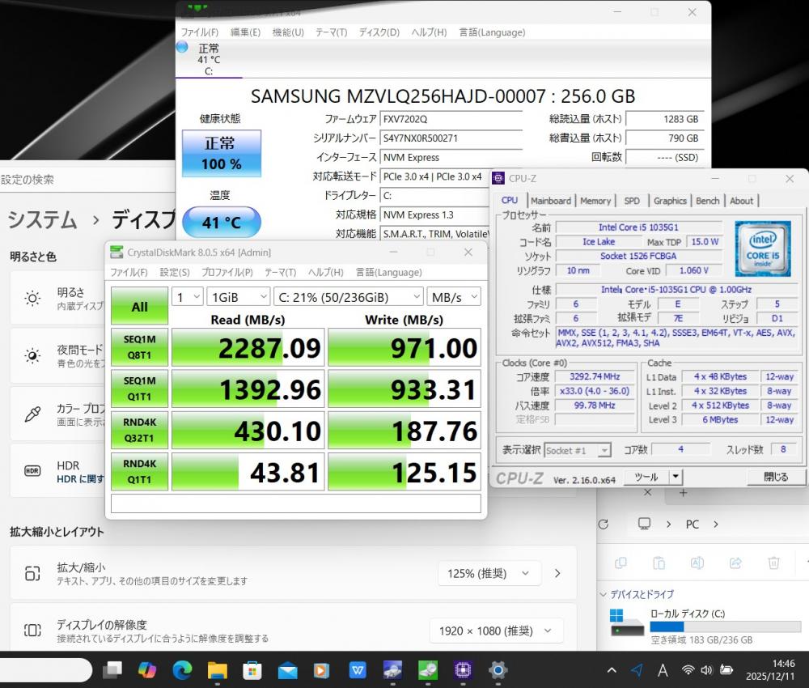Expand the 1GiB test size dropdown
Viewport: 809px width, 688px height.
pos(238,297)
